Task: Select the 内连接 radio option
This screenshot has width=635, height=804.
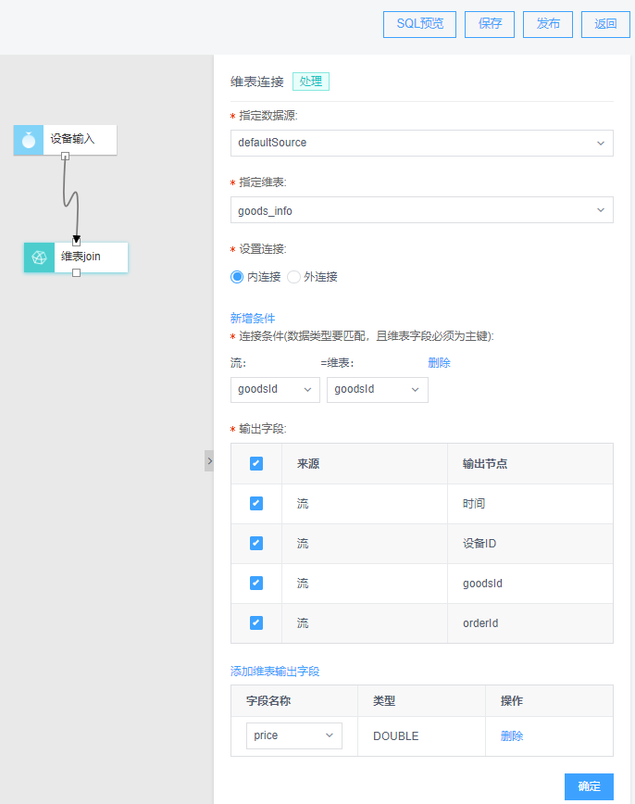Action: tap(237, 277)
